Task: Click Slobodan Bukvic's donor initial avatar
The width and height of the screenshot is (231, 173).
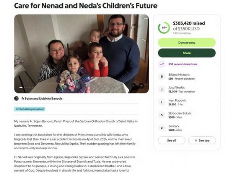Action: 161,115
